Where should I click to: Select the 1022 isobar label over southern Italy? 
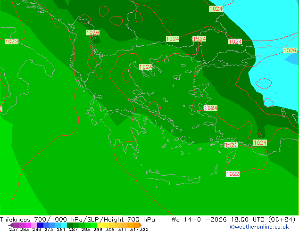coord(11,41)
